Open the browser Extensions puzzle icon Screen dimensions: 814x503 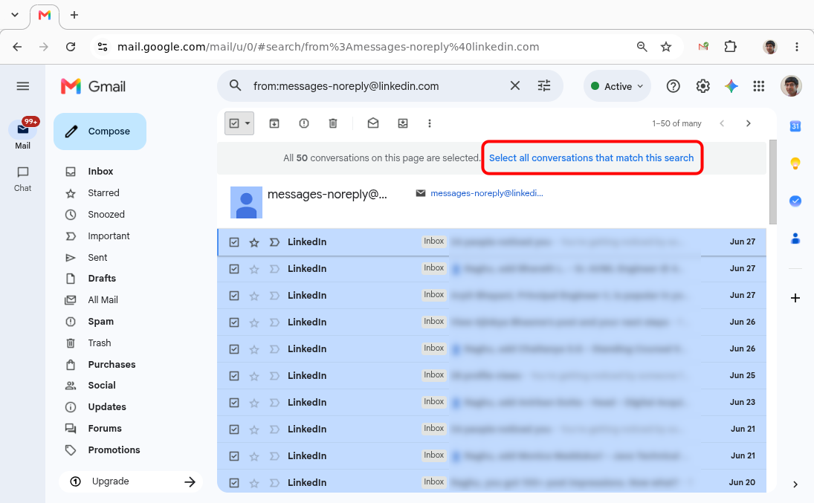731,47
